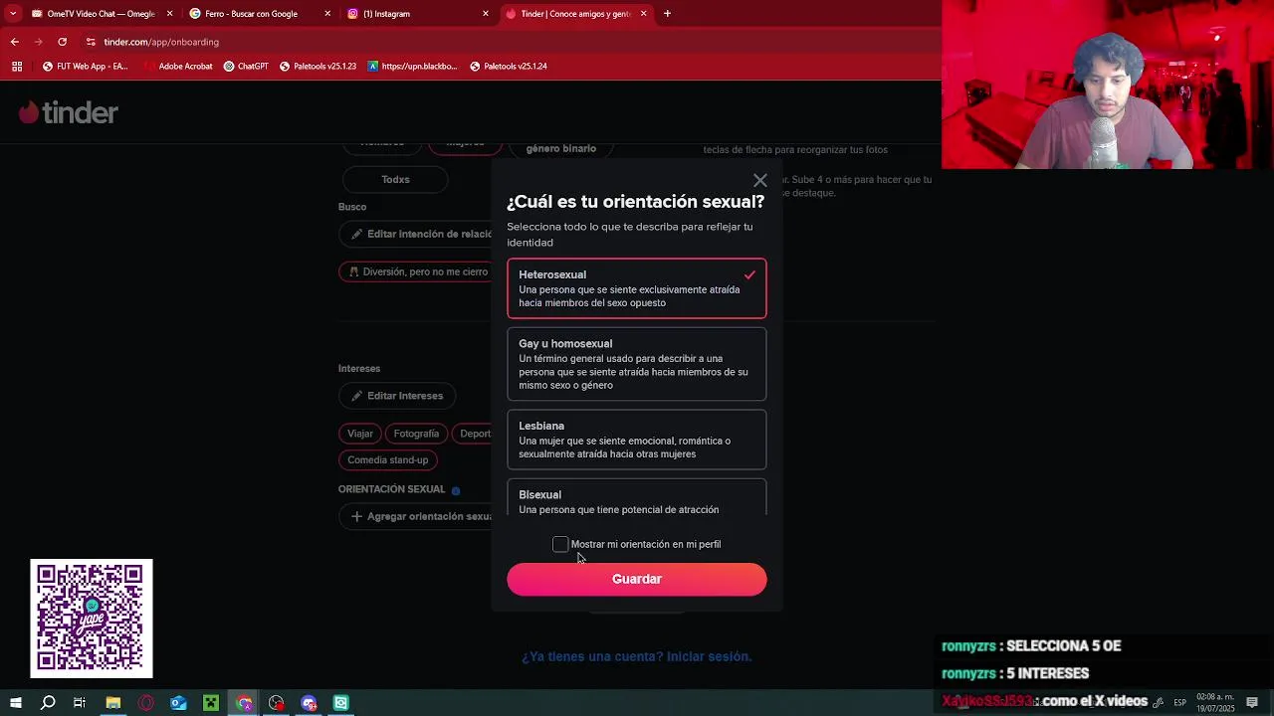This screenshot has width=1274, height=716.
Task: Close the sexual orientation dialog
Action: (x=760, y=180)
